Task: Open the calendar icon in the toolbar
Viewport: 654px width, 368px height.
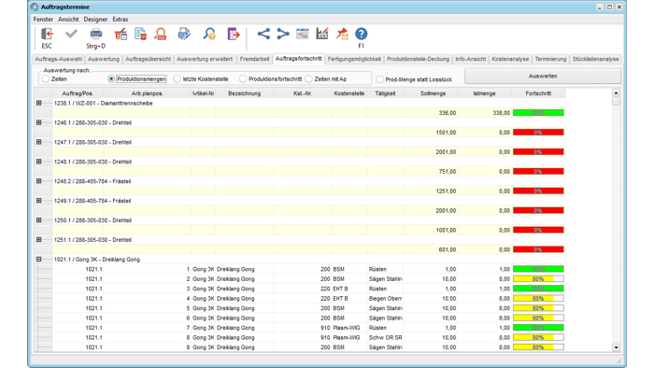Action: coord(303,34)
